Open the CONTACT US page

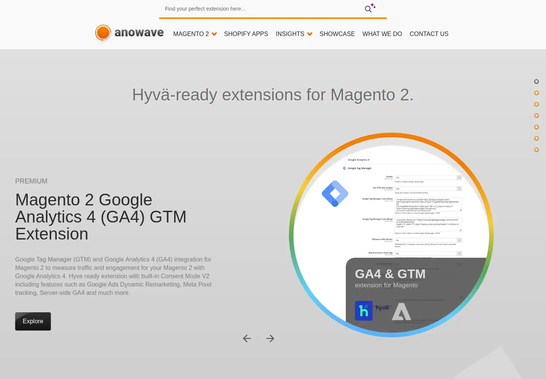429,34
